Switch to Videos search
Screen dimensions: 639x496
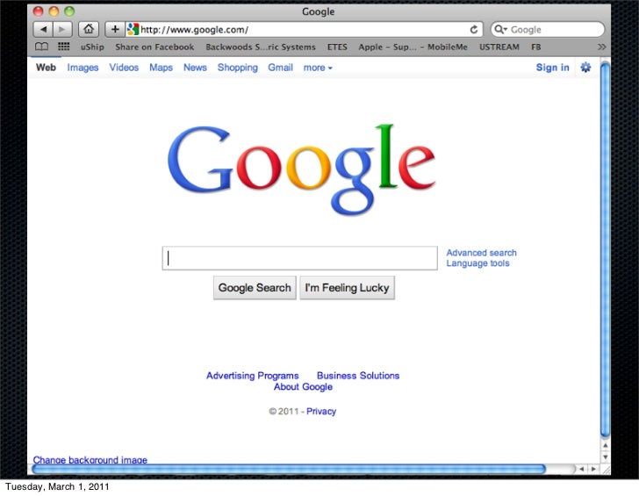point(124,68)
